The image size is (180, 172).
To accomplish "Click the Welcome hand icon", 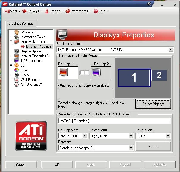I will [17, 32].
